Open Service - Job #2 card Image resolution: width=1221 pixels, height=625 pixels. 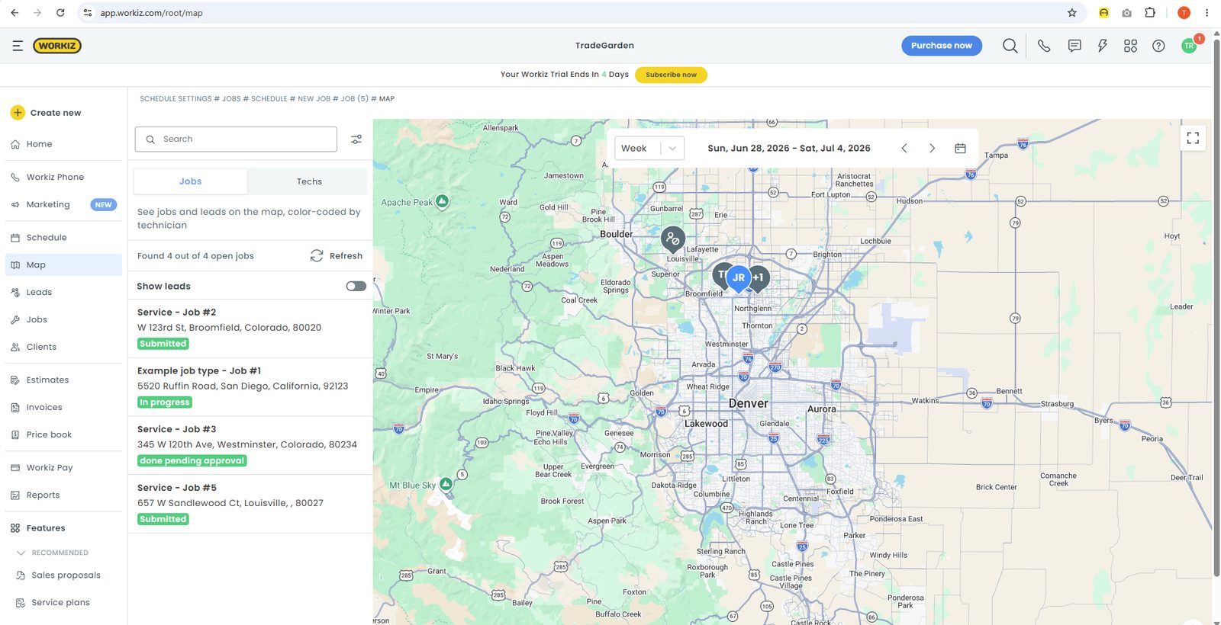coord(250,329)
